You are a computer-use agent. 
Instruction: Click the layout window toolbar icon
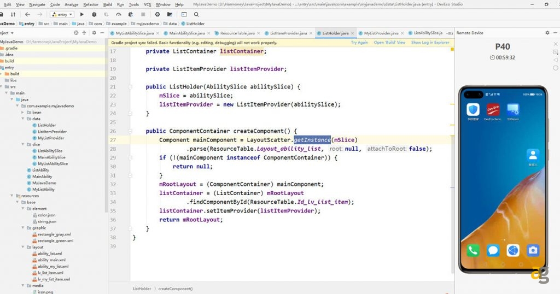coord(184,15)
